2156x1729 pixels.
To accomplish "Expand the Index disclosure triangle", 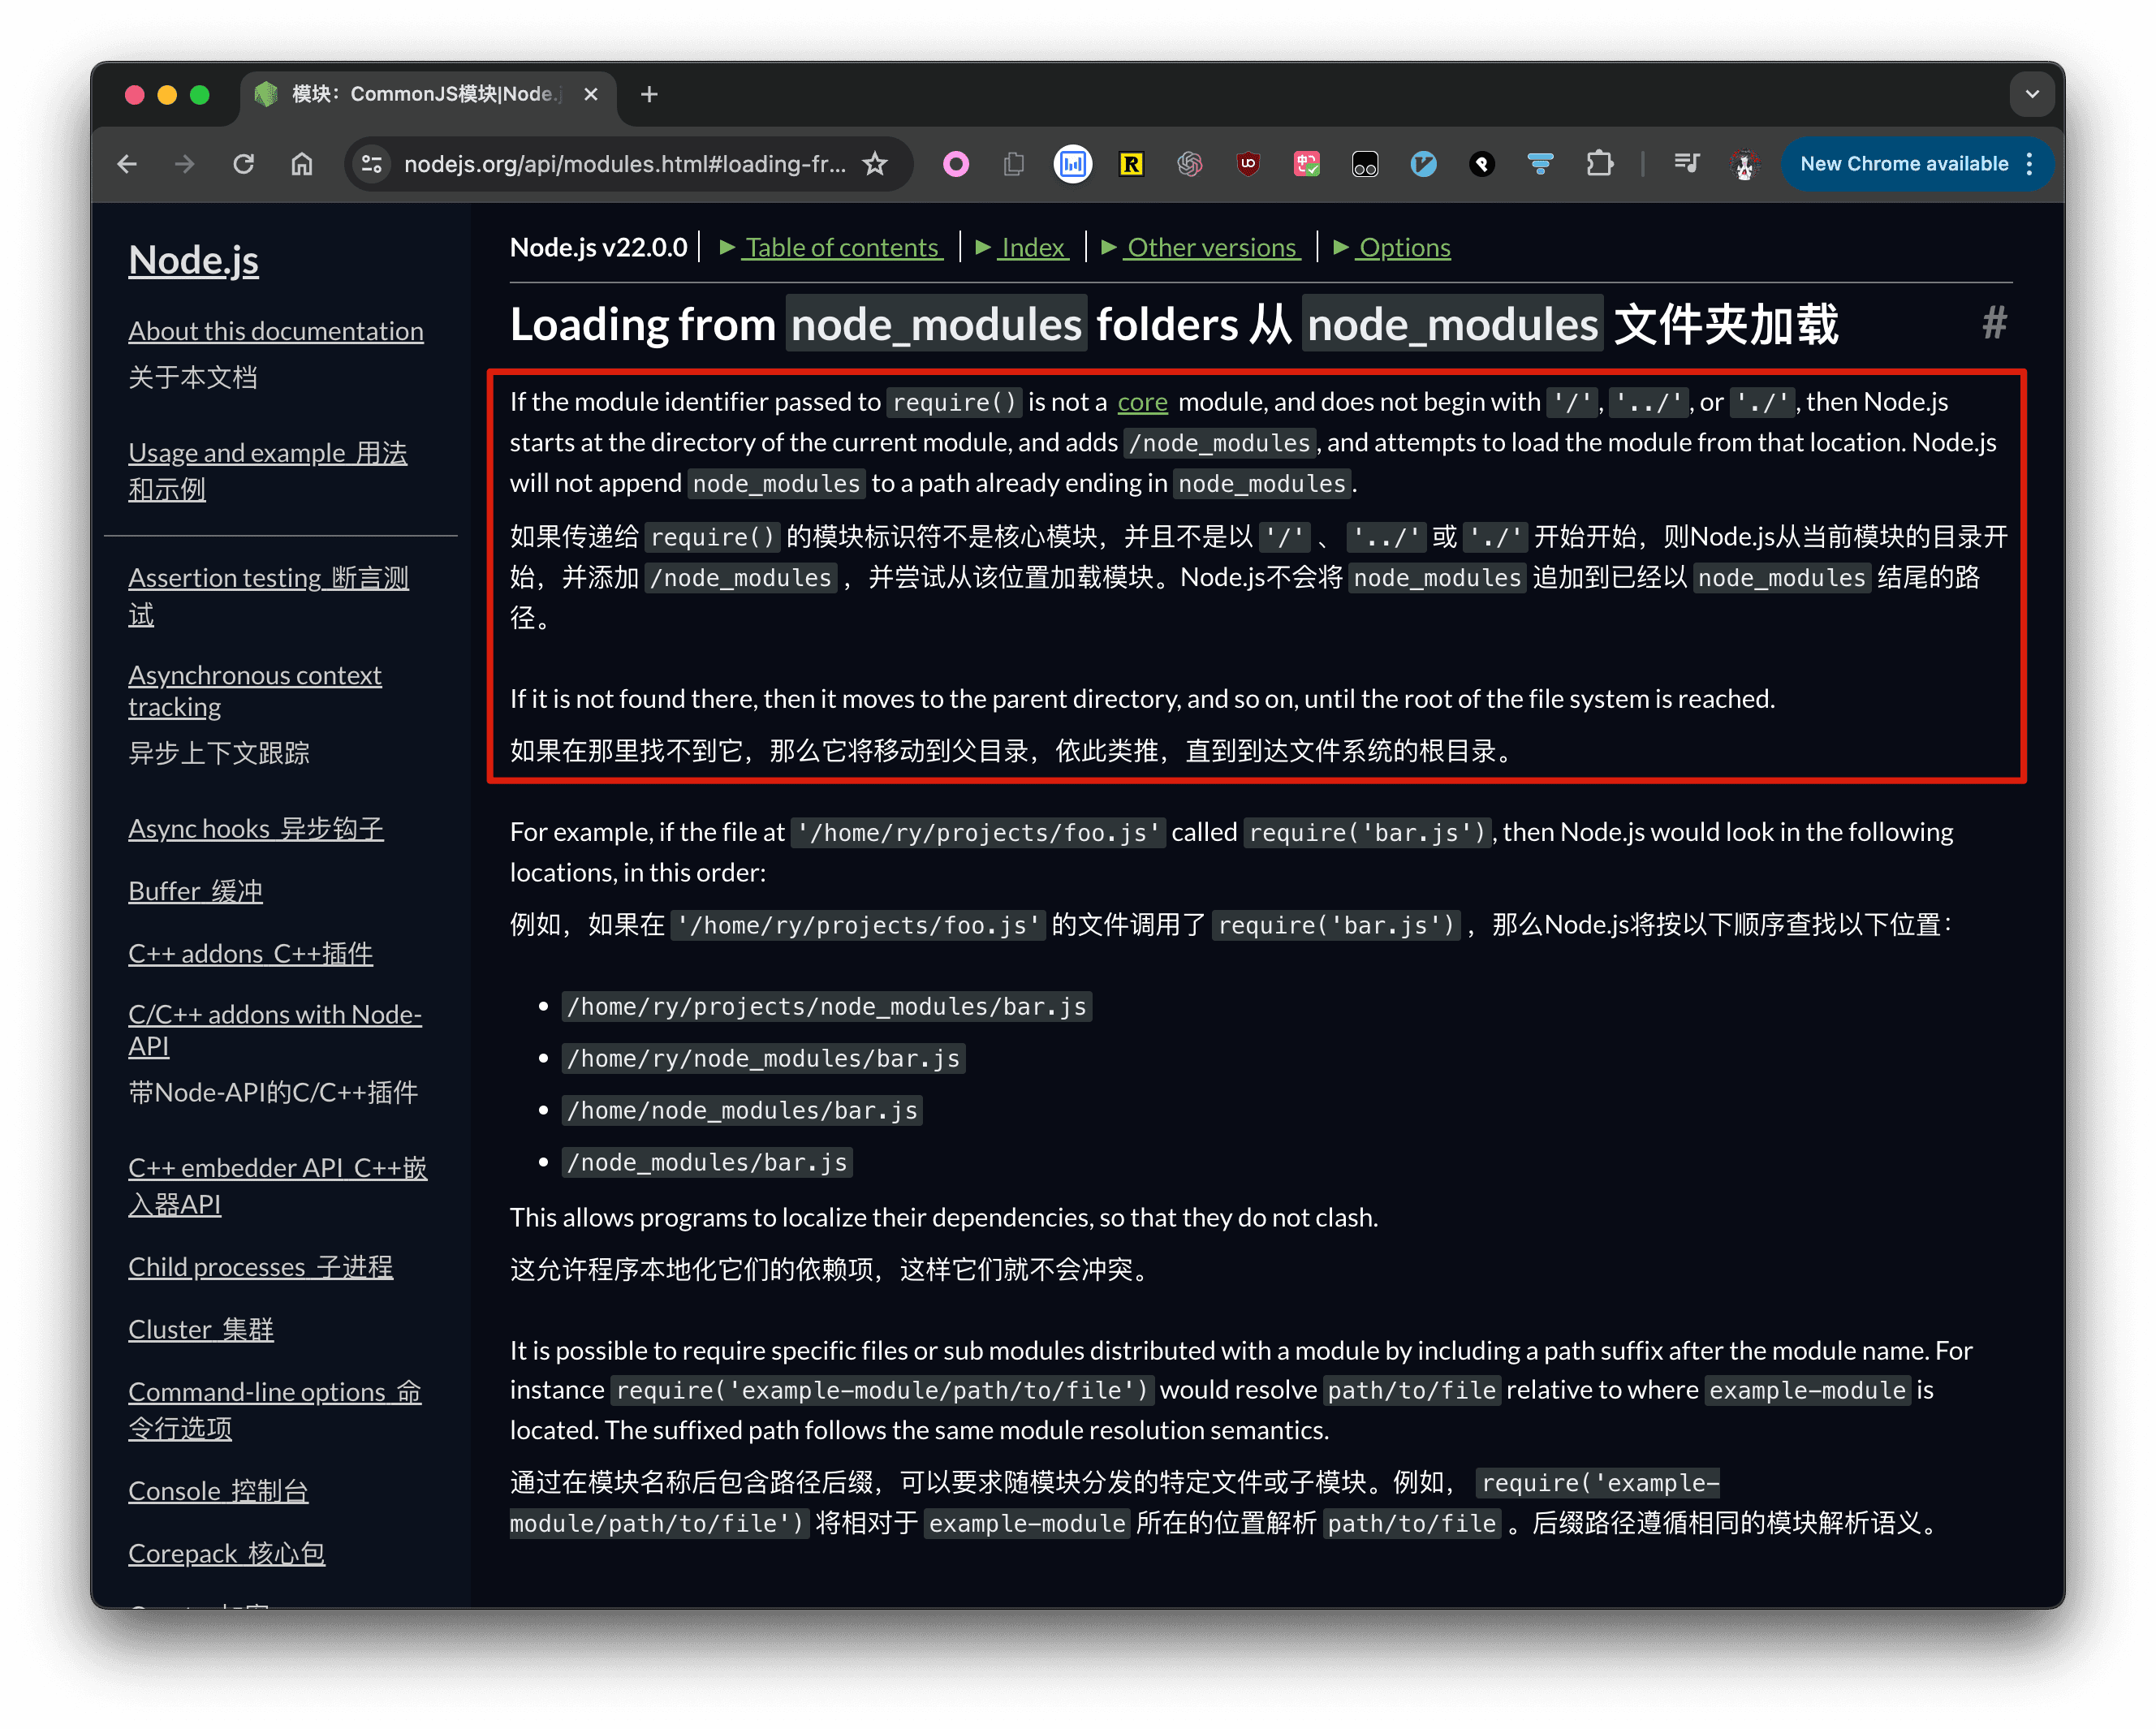I will point(1022,247).
